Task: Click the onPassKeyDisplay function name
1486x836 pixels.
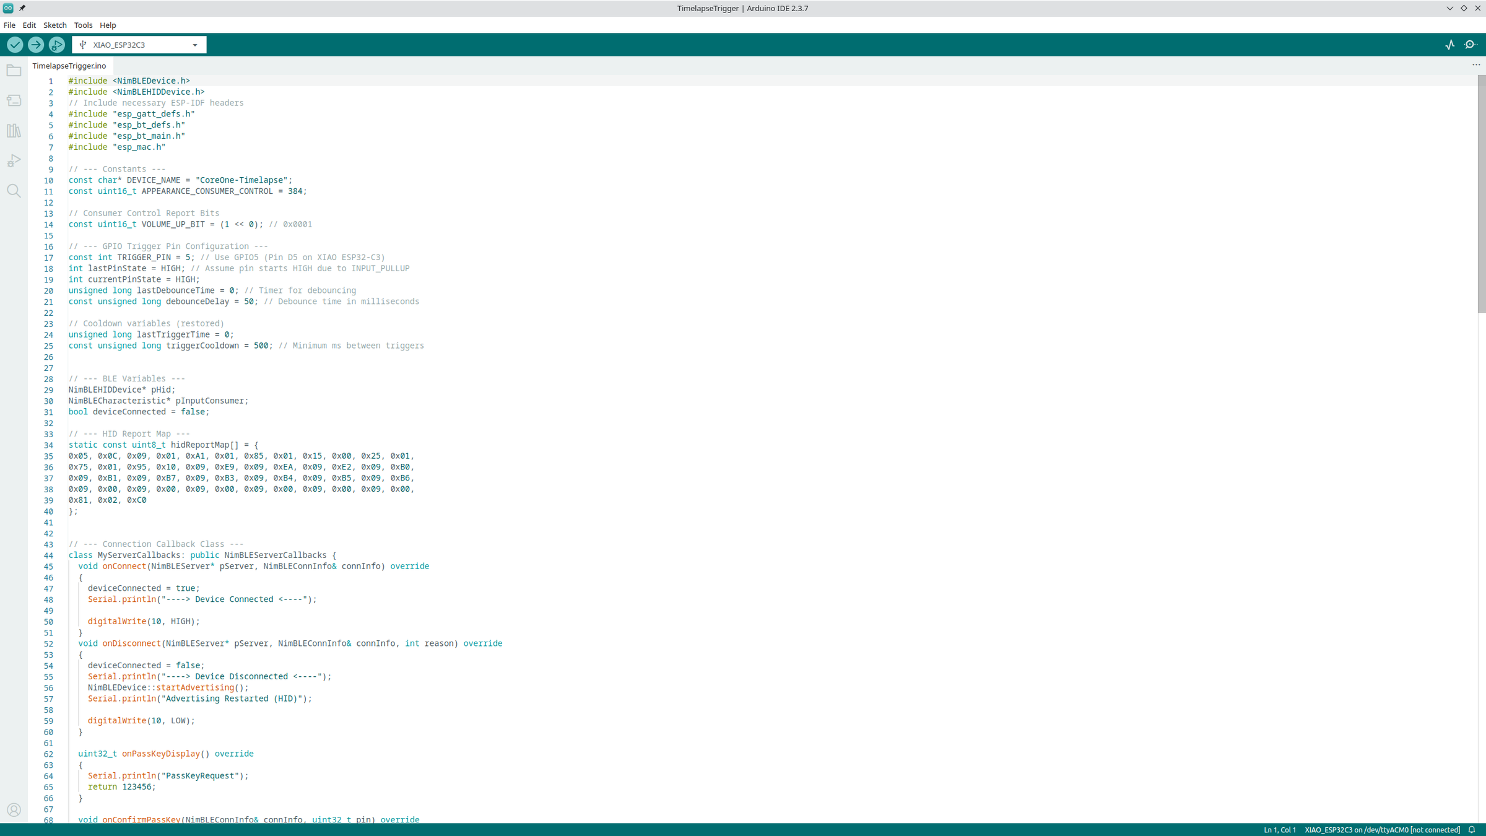Action: pos(161,754)
